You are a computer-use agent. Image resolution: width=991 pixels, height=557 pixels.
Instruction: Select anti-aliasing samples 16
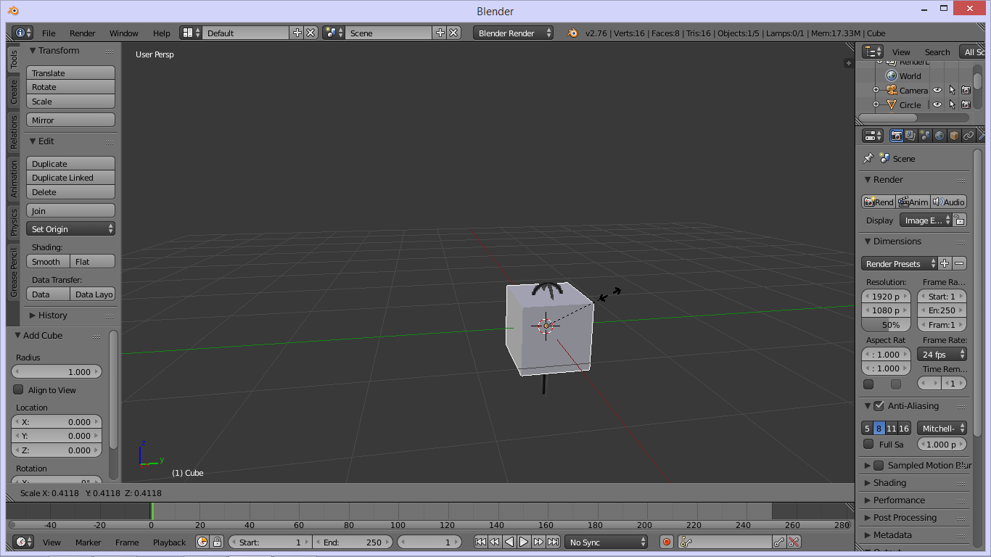point(904,428)
